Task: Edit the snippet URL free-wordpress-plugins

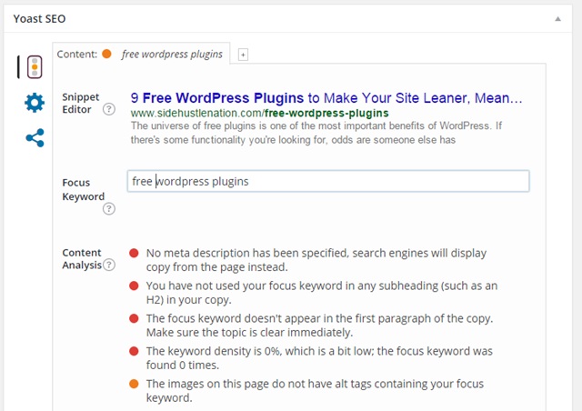Action: pyautogui.click(x=259, y=113)
